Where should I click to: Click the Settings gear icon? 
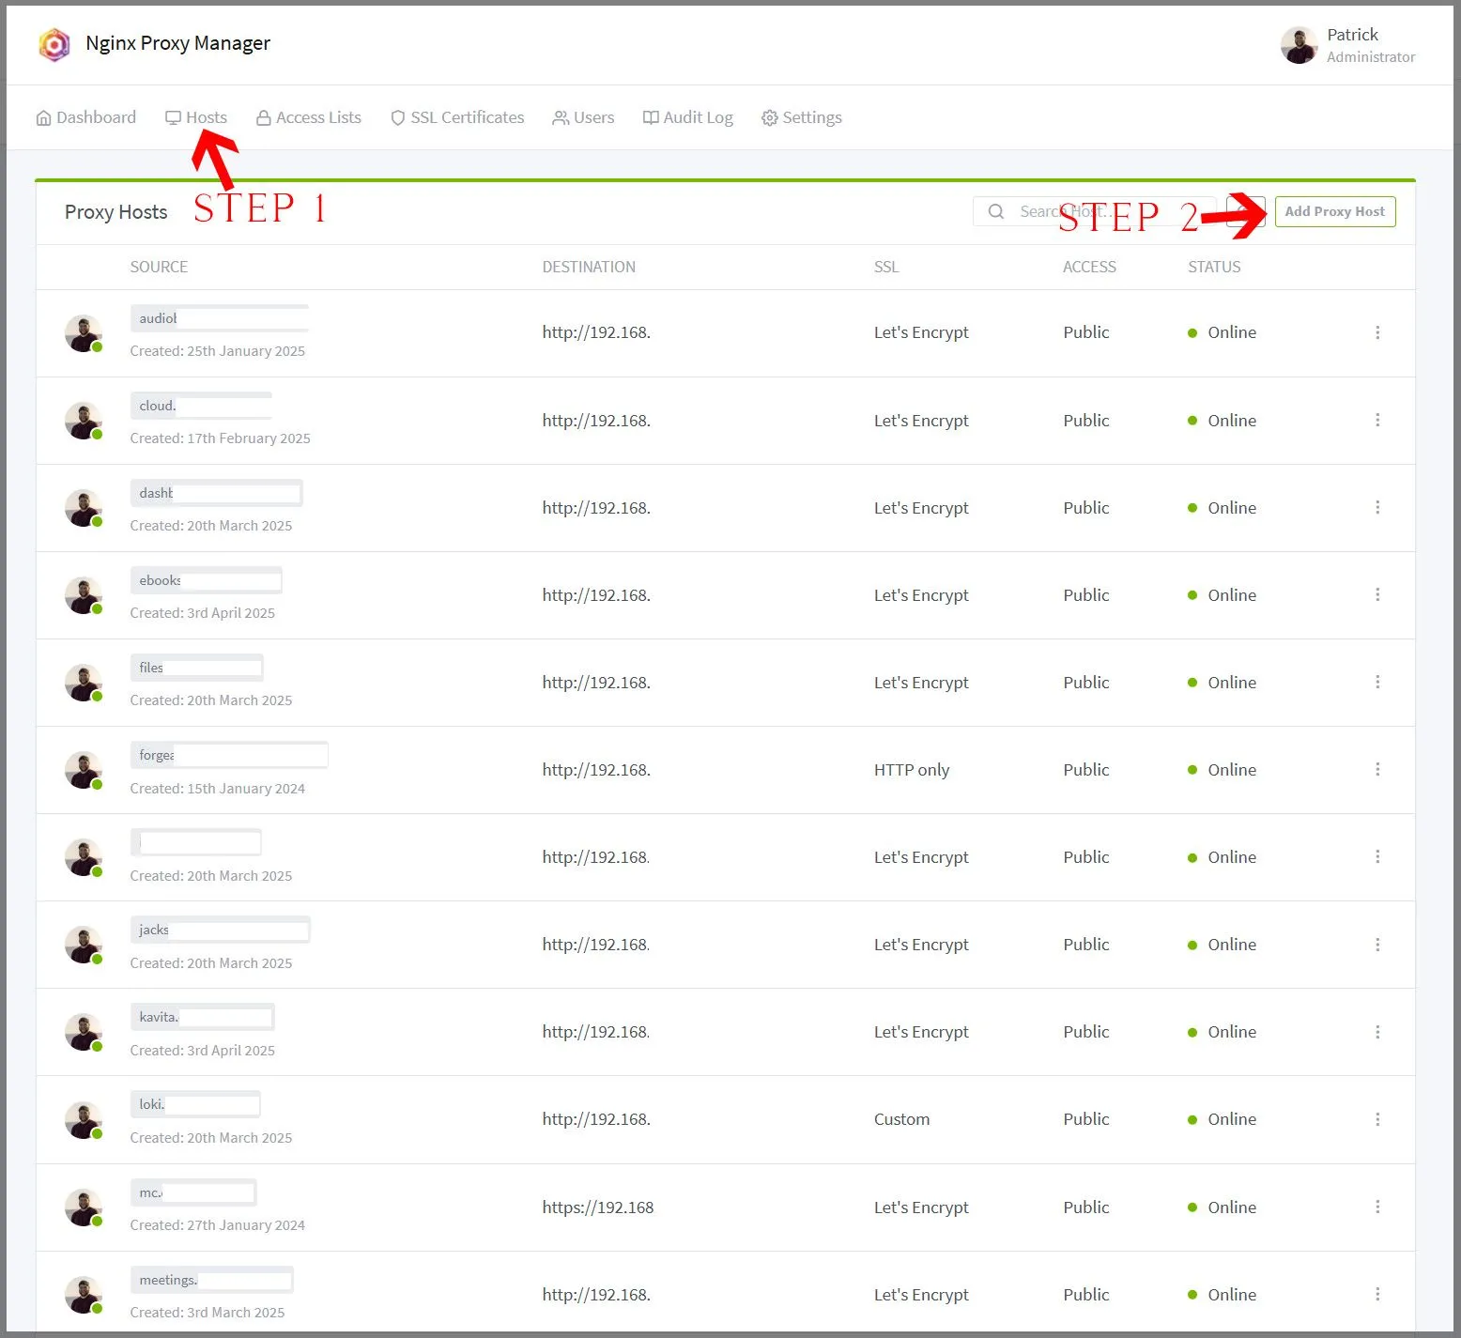pyautogui.click(x=770, y=116)
